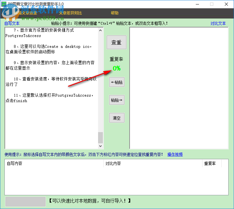Screen dimensions: 234x209
Task: Click the scroll-up arrow of 自写文本 box
Action: [x=100, y=30]
